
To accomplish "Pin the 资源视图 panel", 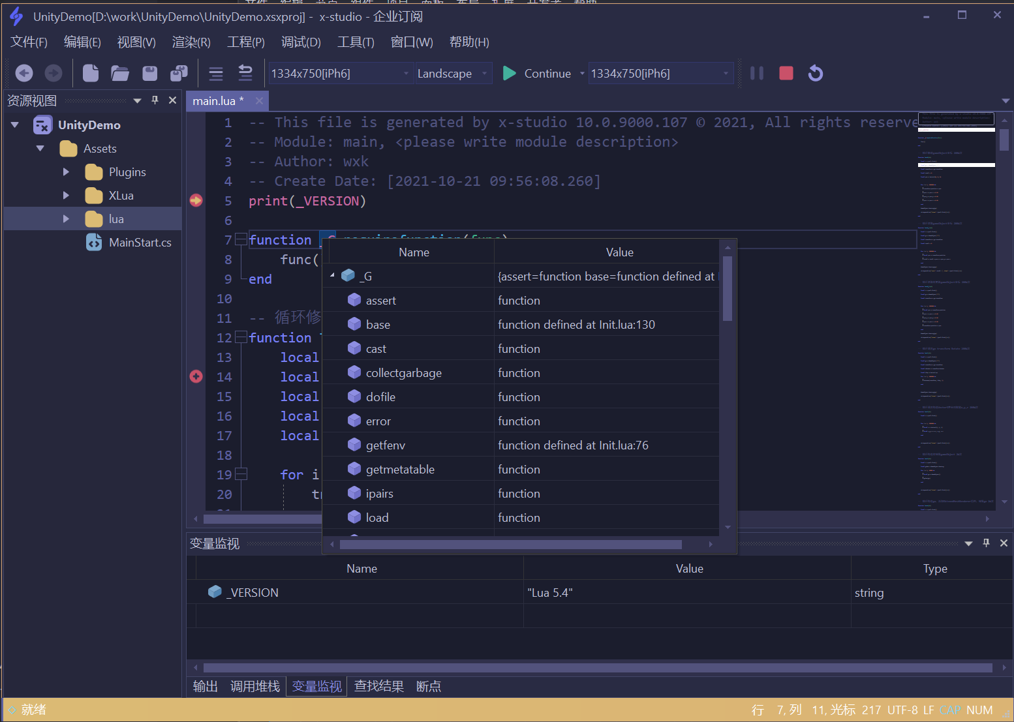I will (155, 100).
